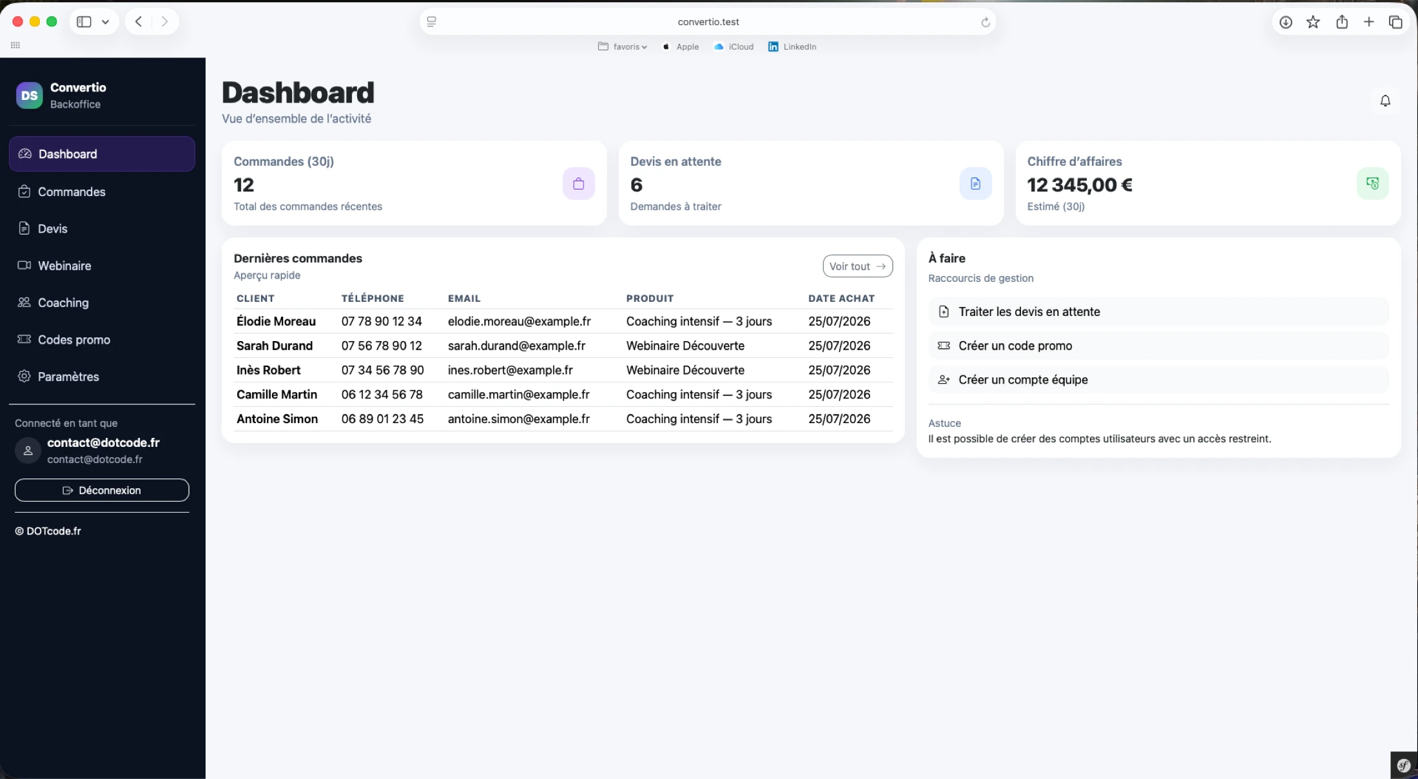Select Webinaire in the sidebar
The height and width of the screenshot is (779, 1418).
click(x=102, y=266)
